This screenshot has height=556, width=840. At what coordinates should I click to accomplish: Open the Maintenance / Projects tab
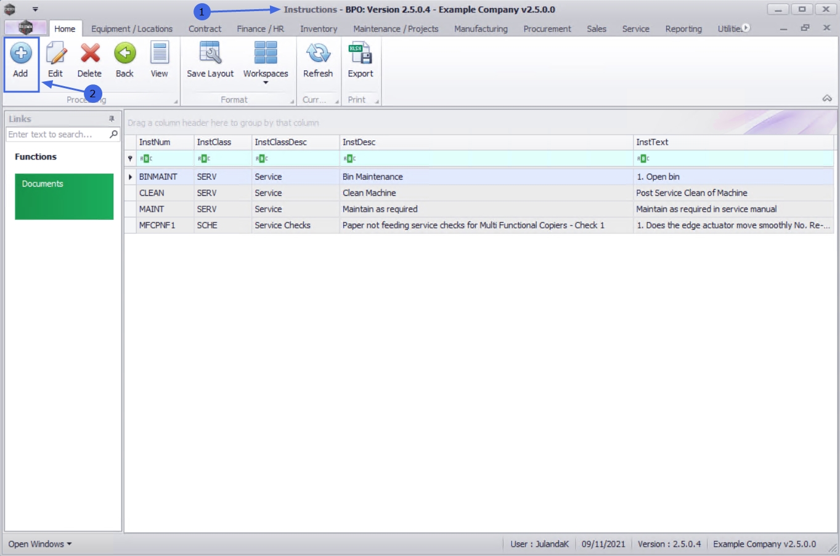click(x=396, y=28)
